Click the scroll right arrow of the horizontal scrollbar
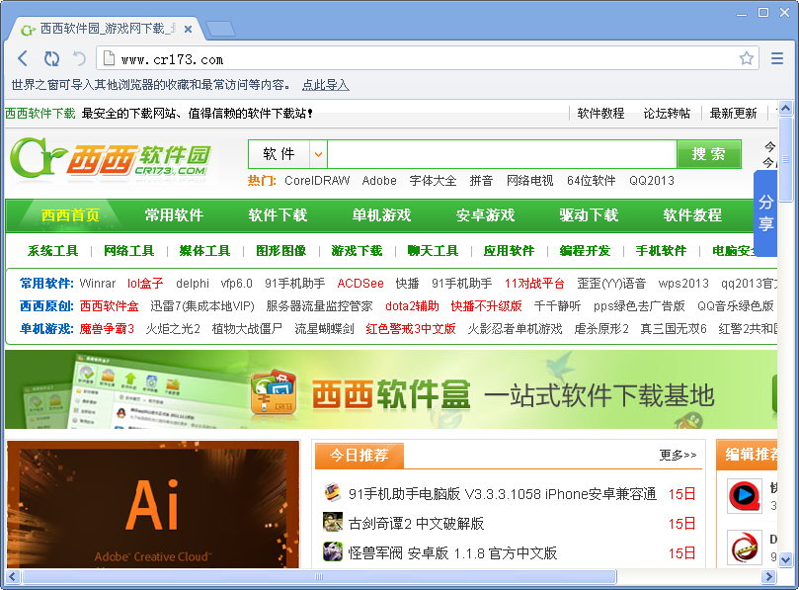799x590 pixels. 768,577
